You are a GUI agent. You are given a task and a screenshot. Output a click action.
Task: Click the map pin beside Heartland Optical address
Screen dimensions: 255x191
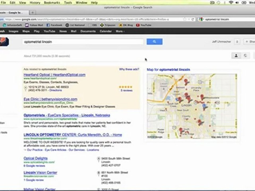coord(25,89)
